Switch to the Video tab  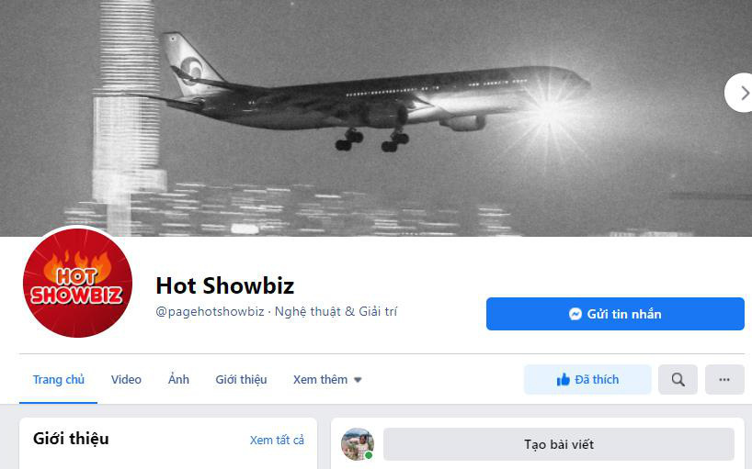pos(126,379)
